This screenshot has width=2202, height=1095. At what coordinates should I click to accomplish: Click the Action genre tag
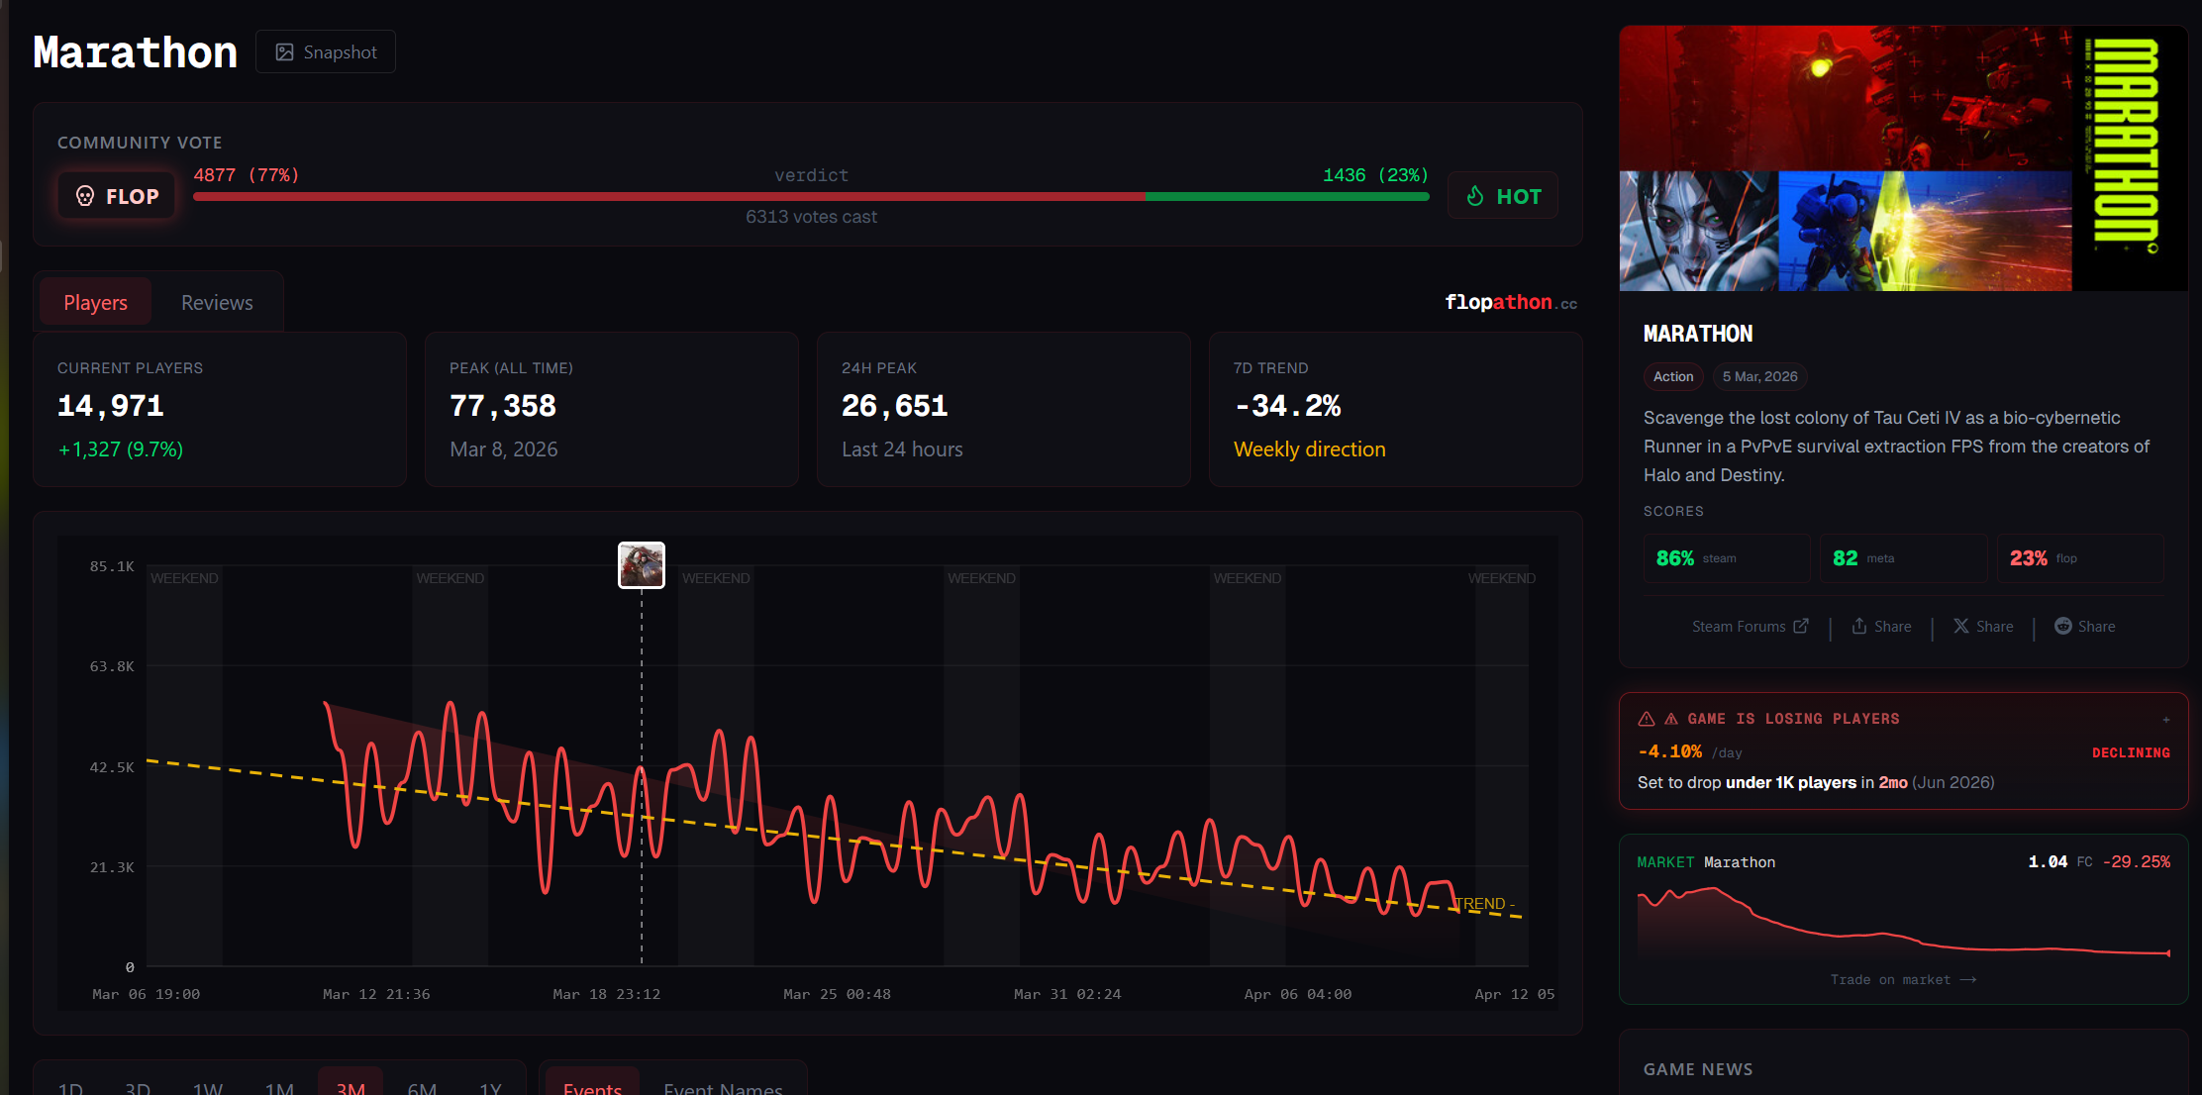click(1673, 376)
